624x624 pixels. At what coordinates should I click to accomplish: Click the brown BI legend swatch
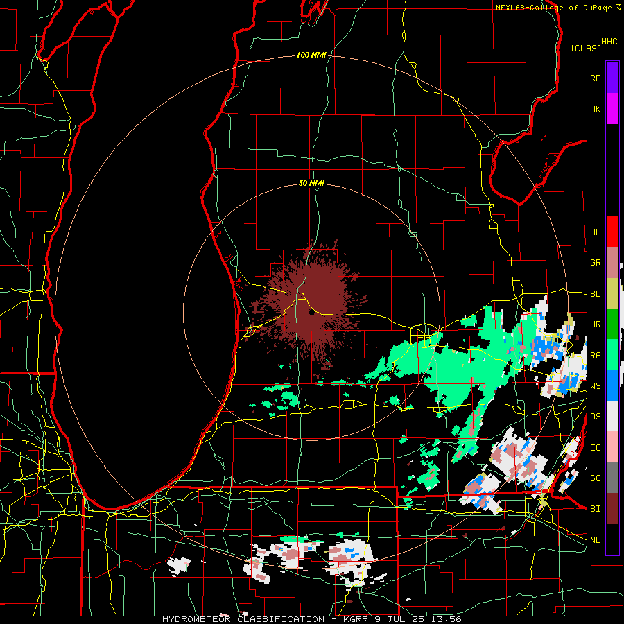pos(612,509)
